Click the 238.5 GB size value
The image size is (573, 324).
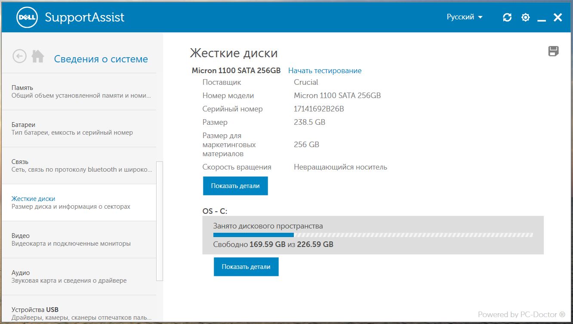(x=309, y=122)
